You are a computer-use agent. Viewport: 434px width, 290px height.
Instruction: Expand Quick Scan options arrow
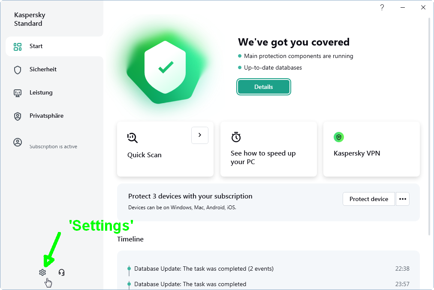200,135
